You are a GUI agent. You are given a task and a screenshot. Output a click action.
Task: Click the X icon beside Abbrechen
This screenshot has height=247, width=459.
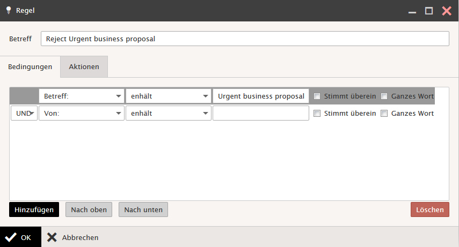pos(52,237)
